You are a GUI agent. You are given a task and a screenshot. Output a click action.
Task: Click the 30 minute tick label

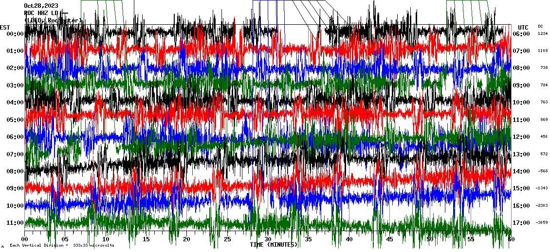268,239
